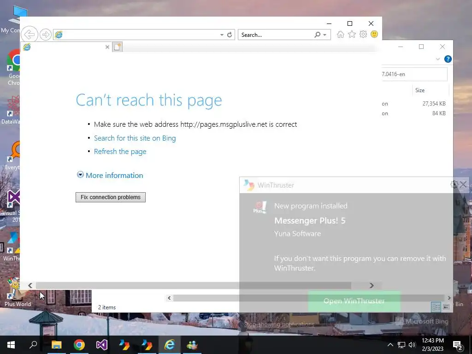Minimize the File Explorer window
Image resolution: width=472 pixels, height=354 pixels.
[401, 47]
